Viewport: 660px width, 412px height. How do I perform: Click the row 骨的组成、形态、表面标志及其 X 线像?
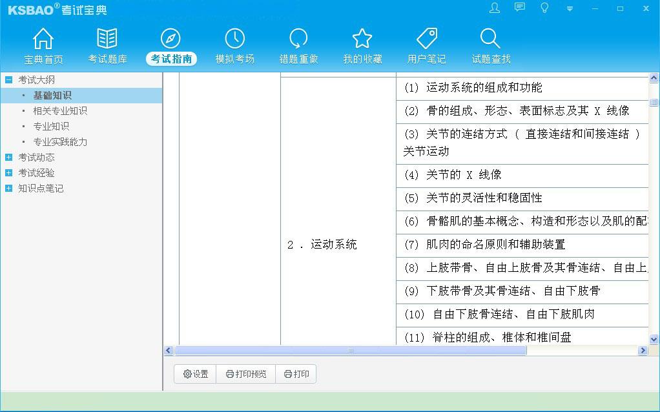(x=522, y=112)
